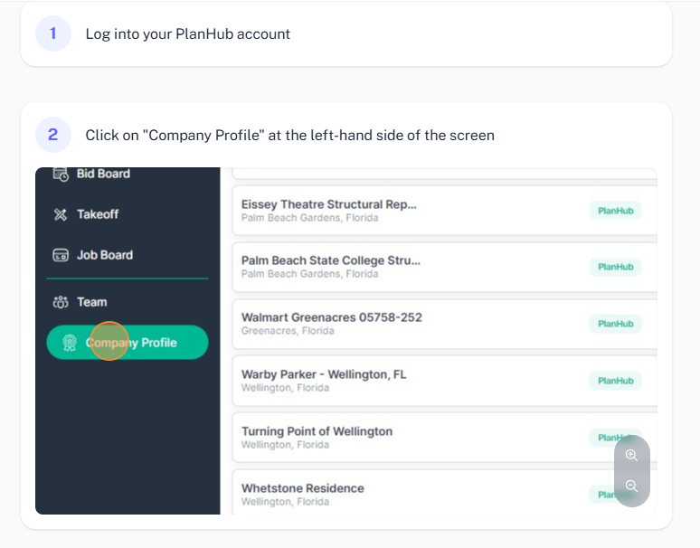Click the Team people icon
The width and height of the screenshot is (700, 548).
point(61,302)
